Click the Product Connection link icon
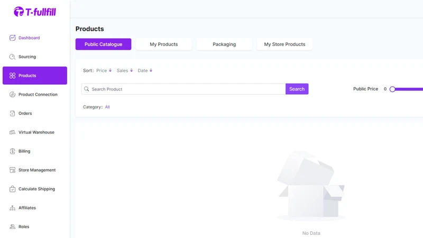Image resolution: width=423 pixels, height=238 pixels. click(x=12, y=95)
